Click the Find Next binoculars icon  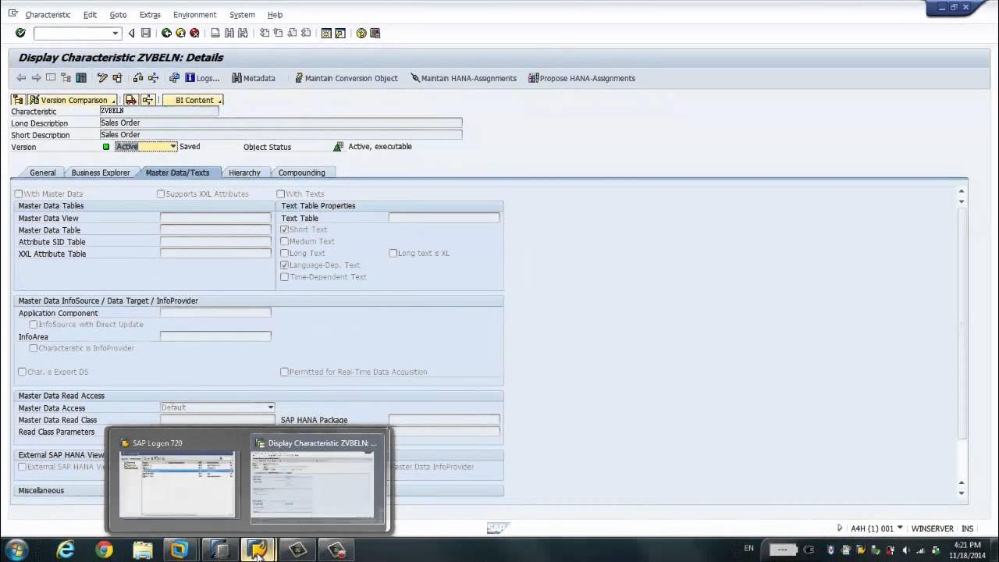coord(244,33)
